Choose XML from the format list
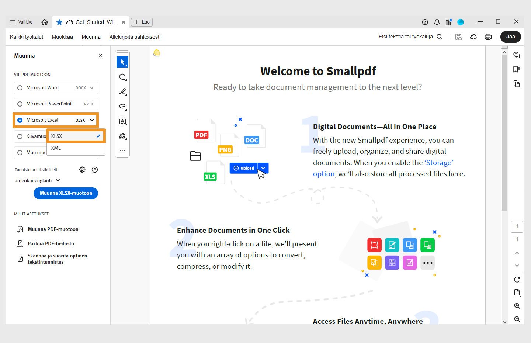The image size is (531, 343). (76, 148)
